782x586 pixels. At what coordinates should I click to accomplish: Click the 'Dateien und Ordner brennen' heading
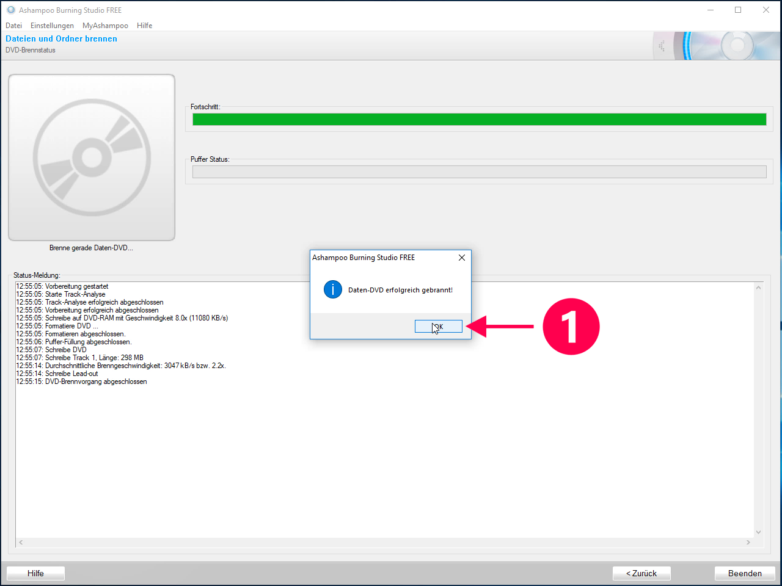(61, 38)
